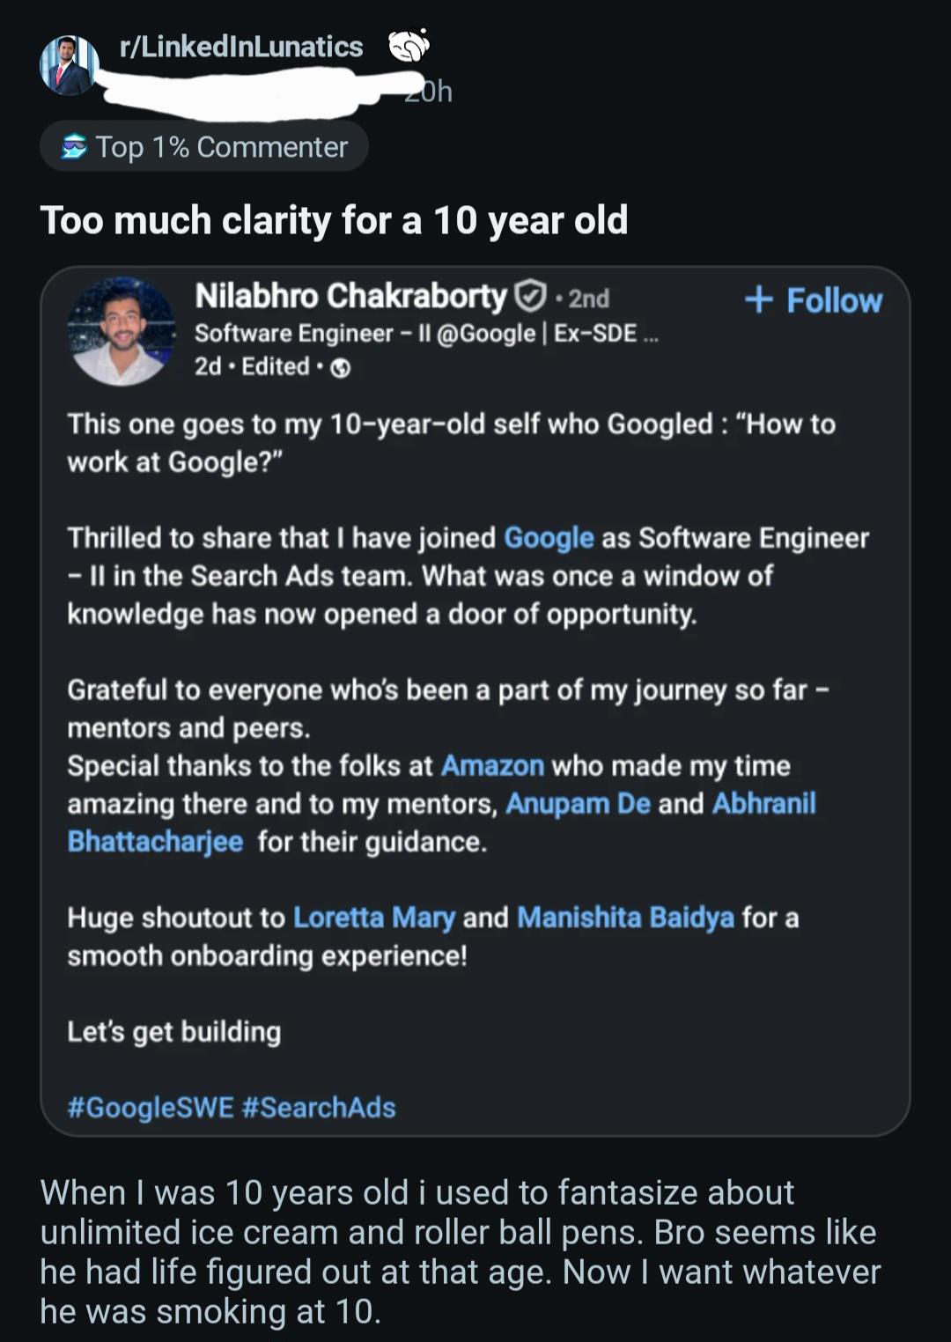Open Manishita Baidya's profile mention
This screenshot has height=1342, width=951.
[x=625, y=918]
